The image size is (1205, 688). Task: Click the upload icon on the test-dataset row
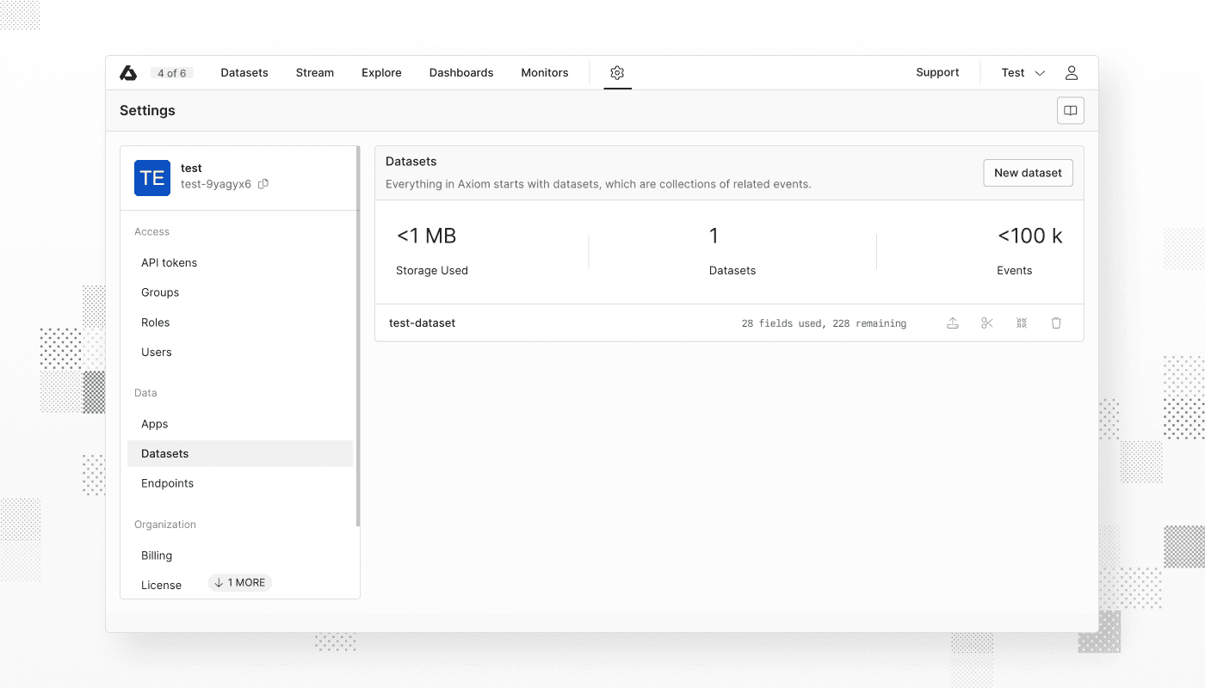click(953, 322)
